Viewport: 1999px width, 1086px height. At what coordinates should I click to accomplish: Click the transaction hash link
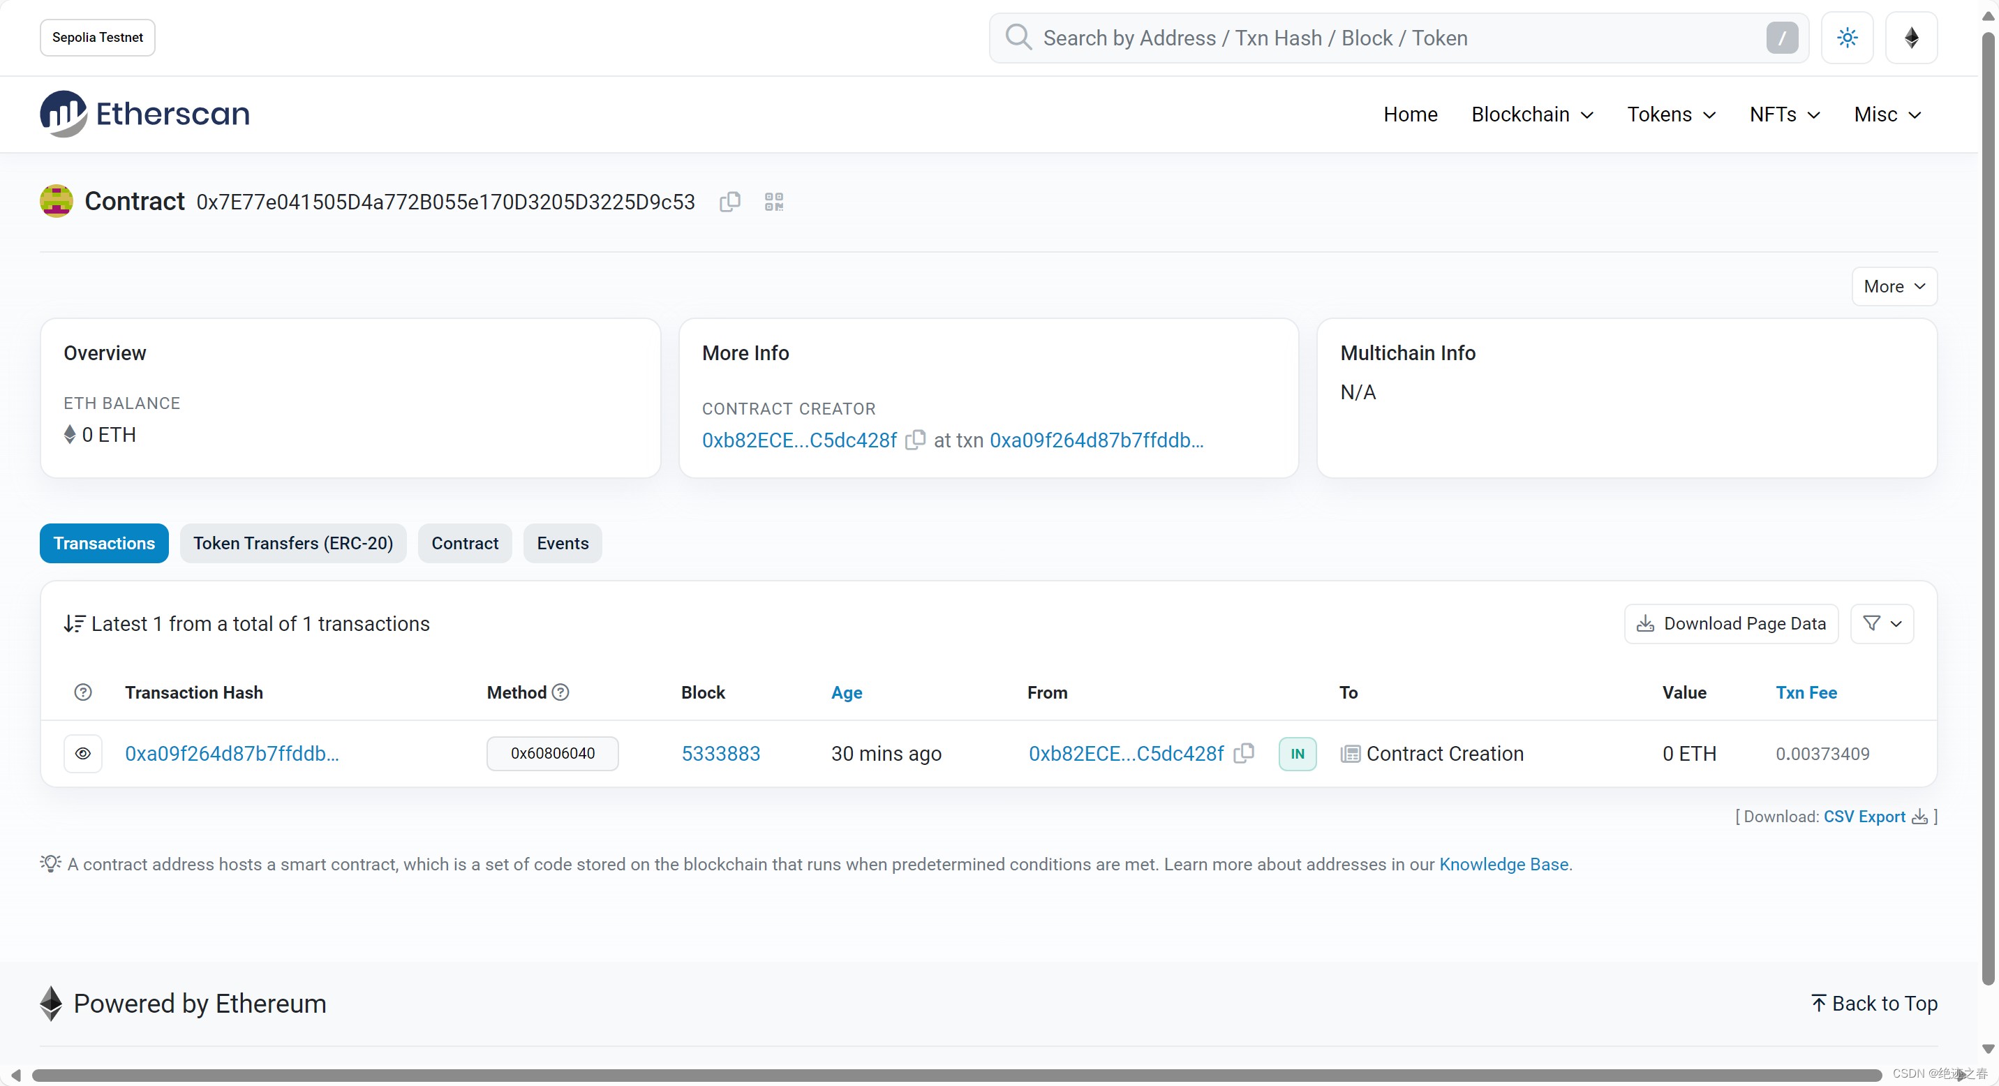231,753
